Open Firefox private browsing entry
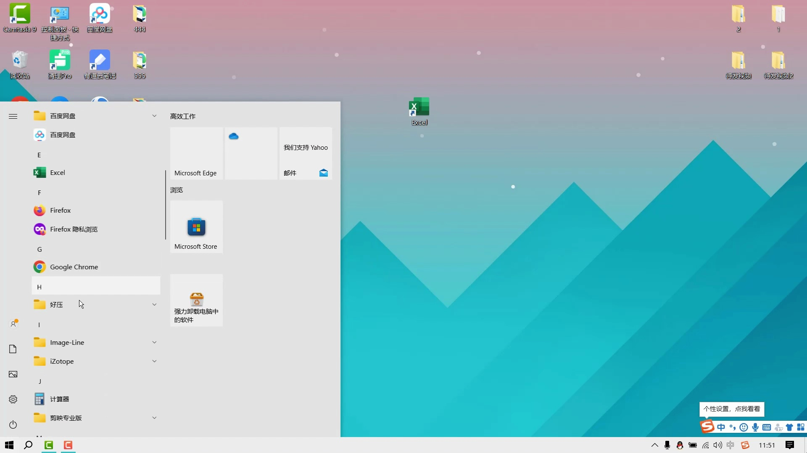Viewport: 807px width, 453px height. [x=74, y=229]
